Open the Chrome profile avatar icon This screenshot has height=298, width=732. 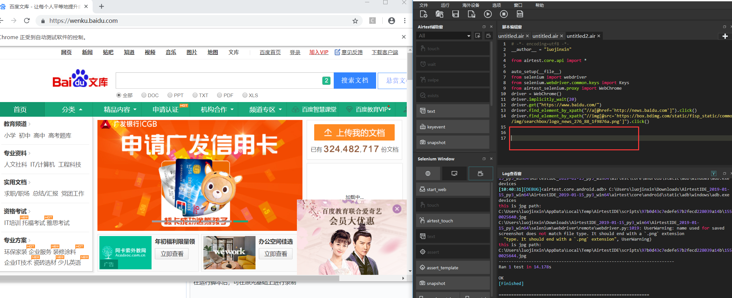click(392, 21)
